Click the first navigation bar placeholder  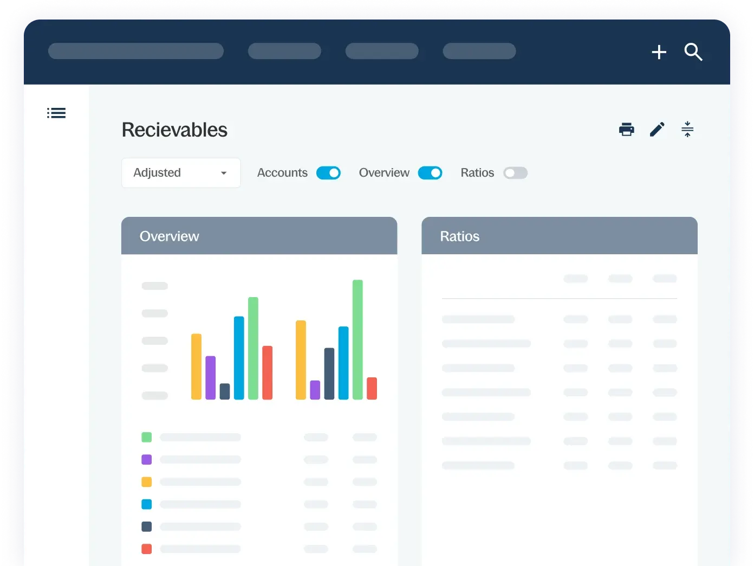pos(136,51)
